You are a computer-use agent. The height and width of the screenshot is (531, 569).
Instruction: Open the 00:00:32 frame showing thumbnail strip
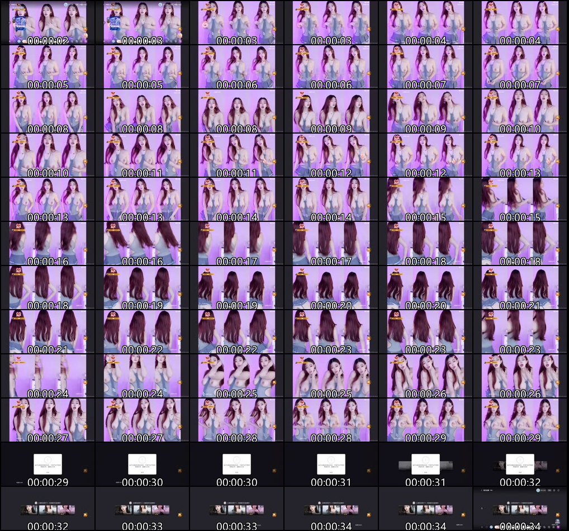coord(48,508)
